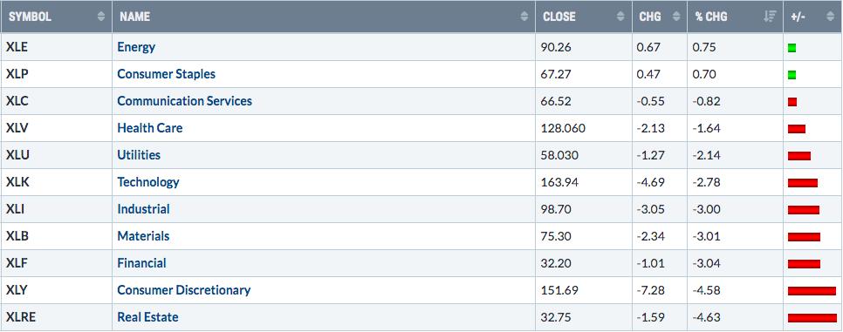Open the Energy sector link
The width and height of the screenshot is (843, 332).
coord(136,47)
